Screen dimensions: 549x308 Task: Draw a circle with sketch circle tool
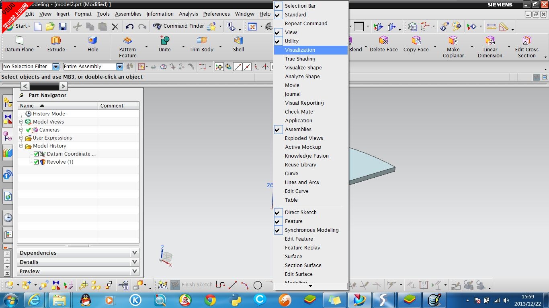pyautogui.click(x=258, y=285)
